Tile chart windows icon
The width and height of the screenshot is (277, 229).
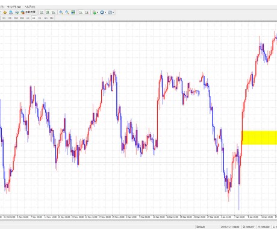pos(73,13)
